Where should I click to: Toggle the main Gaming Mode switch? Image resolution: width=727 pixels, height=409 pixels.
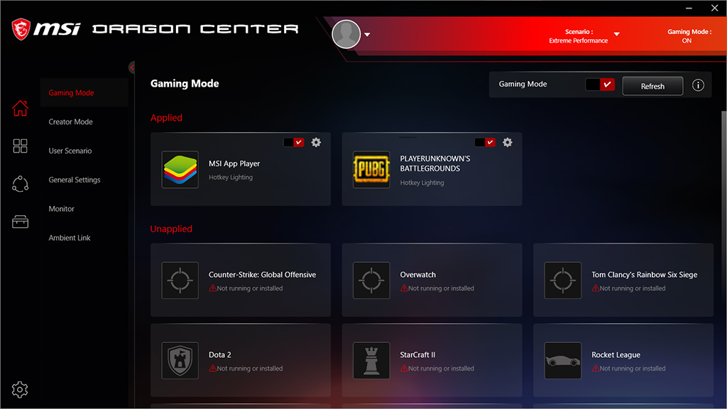(600, 84)
